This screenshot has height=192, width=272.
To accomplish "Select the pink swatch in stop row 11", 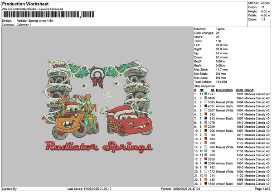I will pyautogui.click(x=206, y=134).
